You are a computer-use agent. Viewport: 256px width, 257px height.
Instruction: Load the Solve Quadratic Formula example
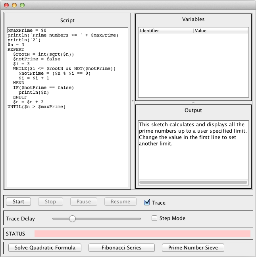(x=45, y=247)
